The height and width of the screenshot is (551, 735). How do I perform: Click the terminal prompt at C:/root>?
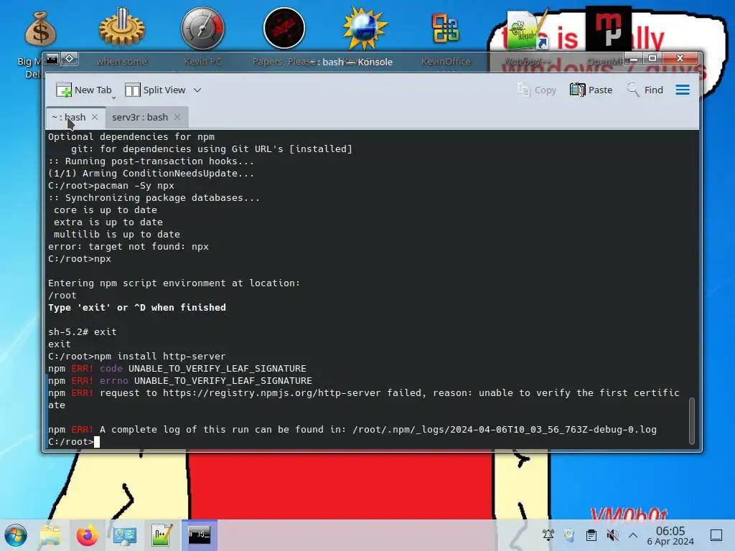click(70, 442)
